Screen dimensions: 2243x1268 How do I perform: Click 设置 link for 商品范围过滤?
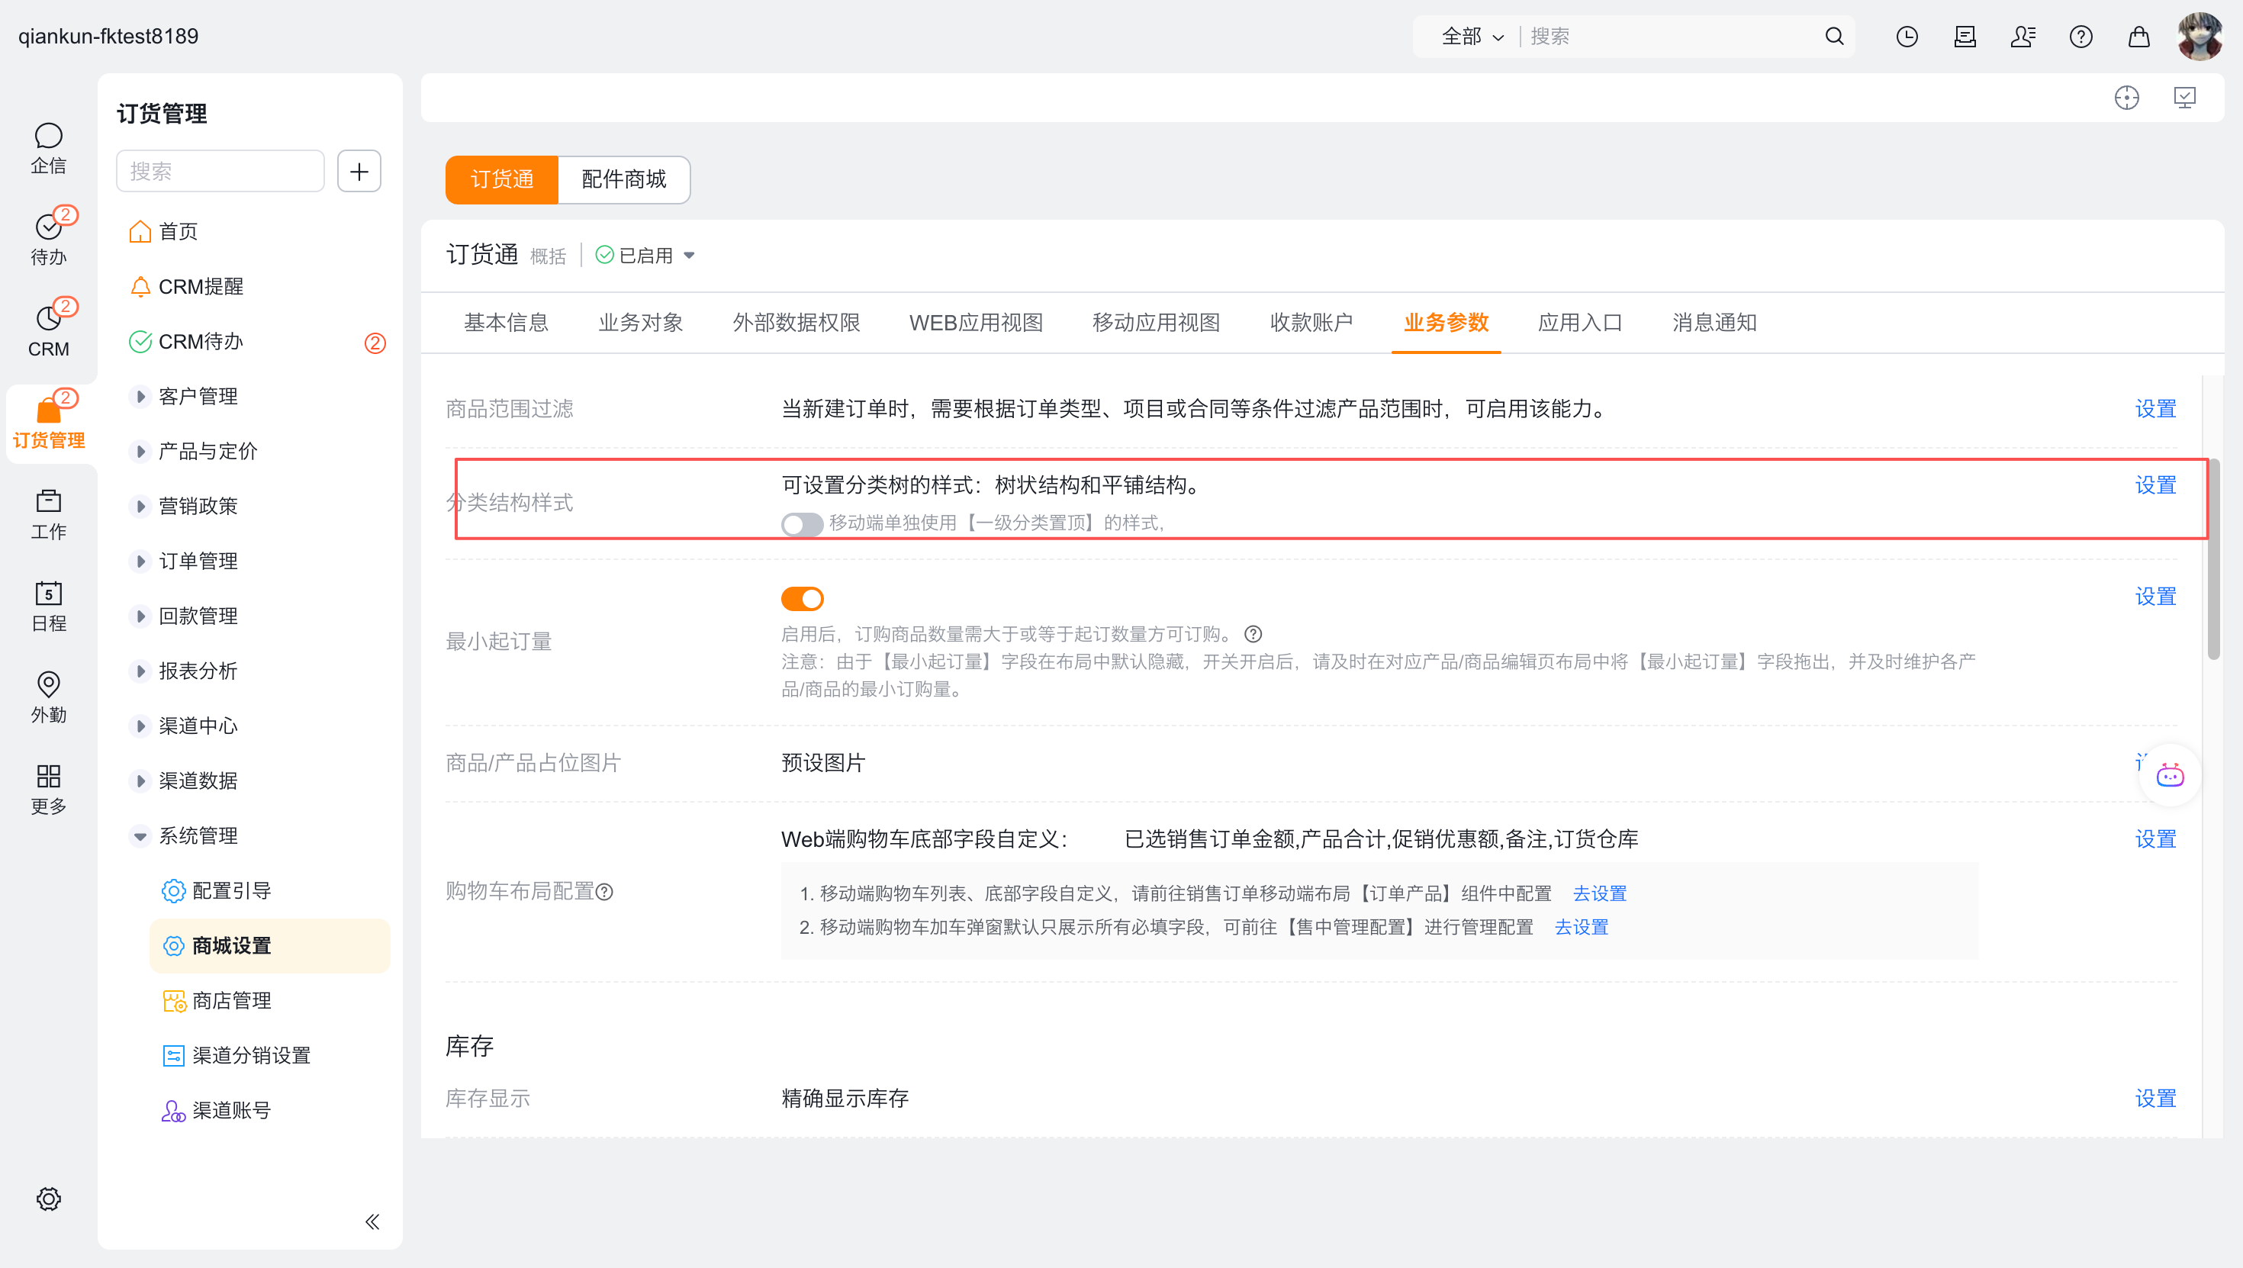point(2155,409)
